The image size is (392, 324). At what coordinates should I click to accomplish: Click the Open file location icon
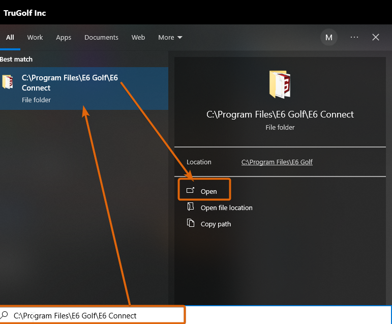click(191, 207)
